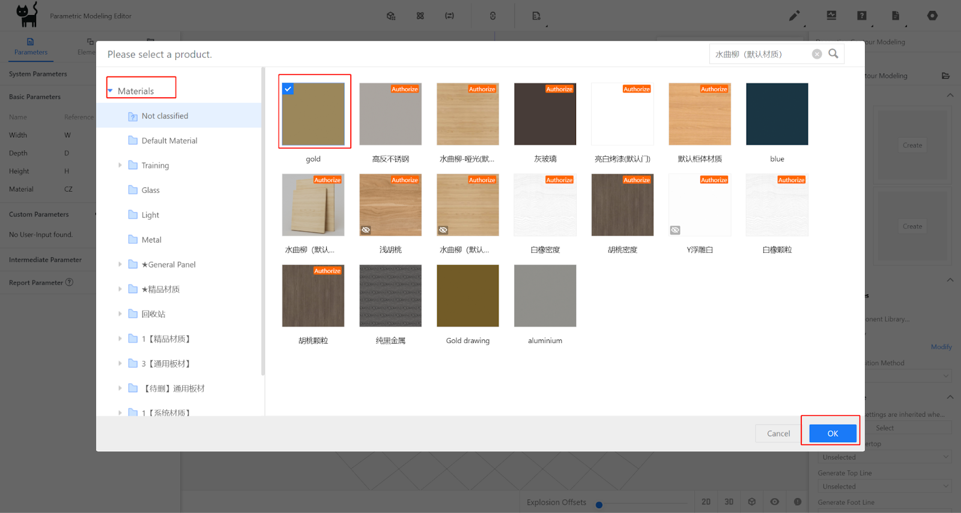This screenshot has width=961, height=513.
Task: Pick the blue material swatch
Action: [777, 114]
